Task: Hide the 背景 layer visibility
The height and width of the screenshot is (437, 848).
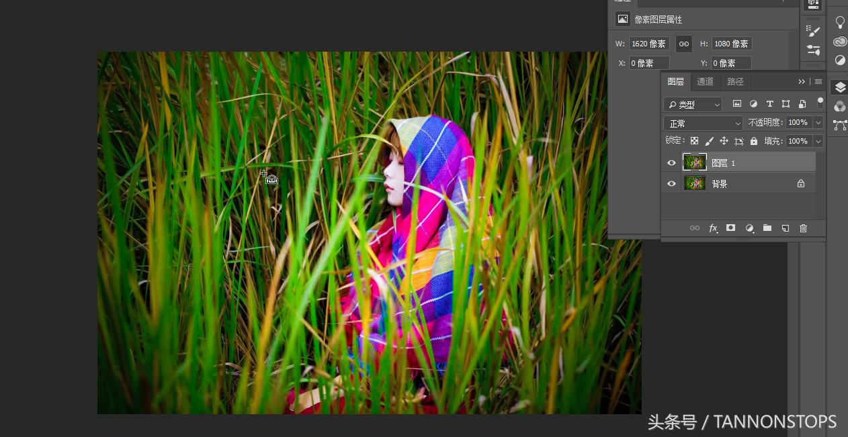Action: pos(671,183)
